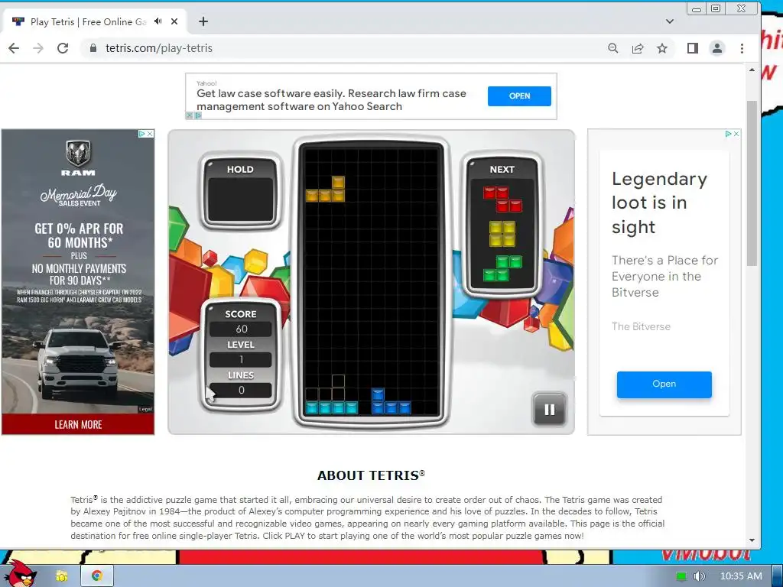Reload the Tetris page
The image size is (783, 587).
pos(63,48)
